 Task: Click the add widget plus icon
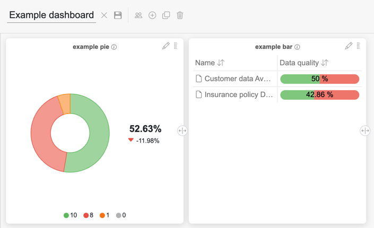point(152,15)
